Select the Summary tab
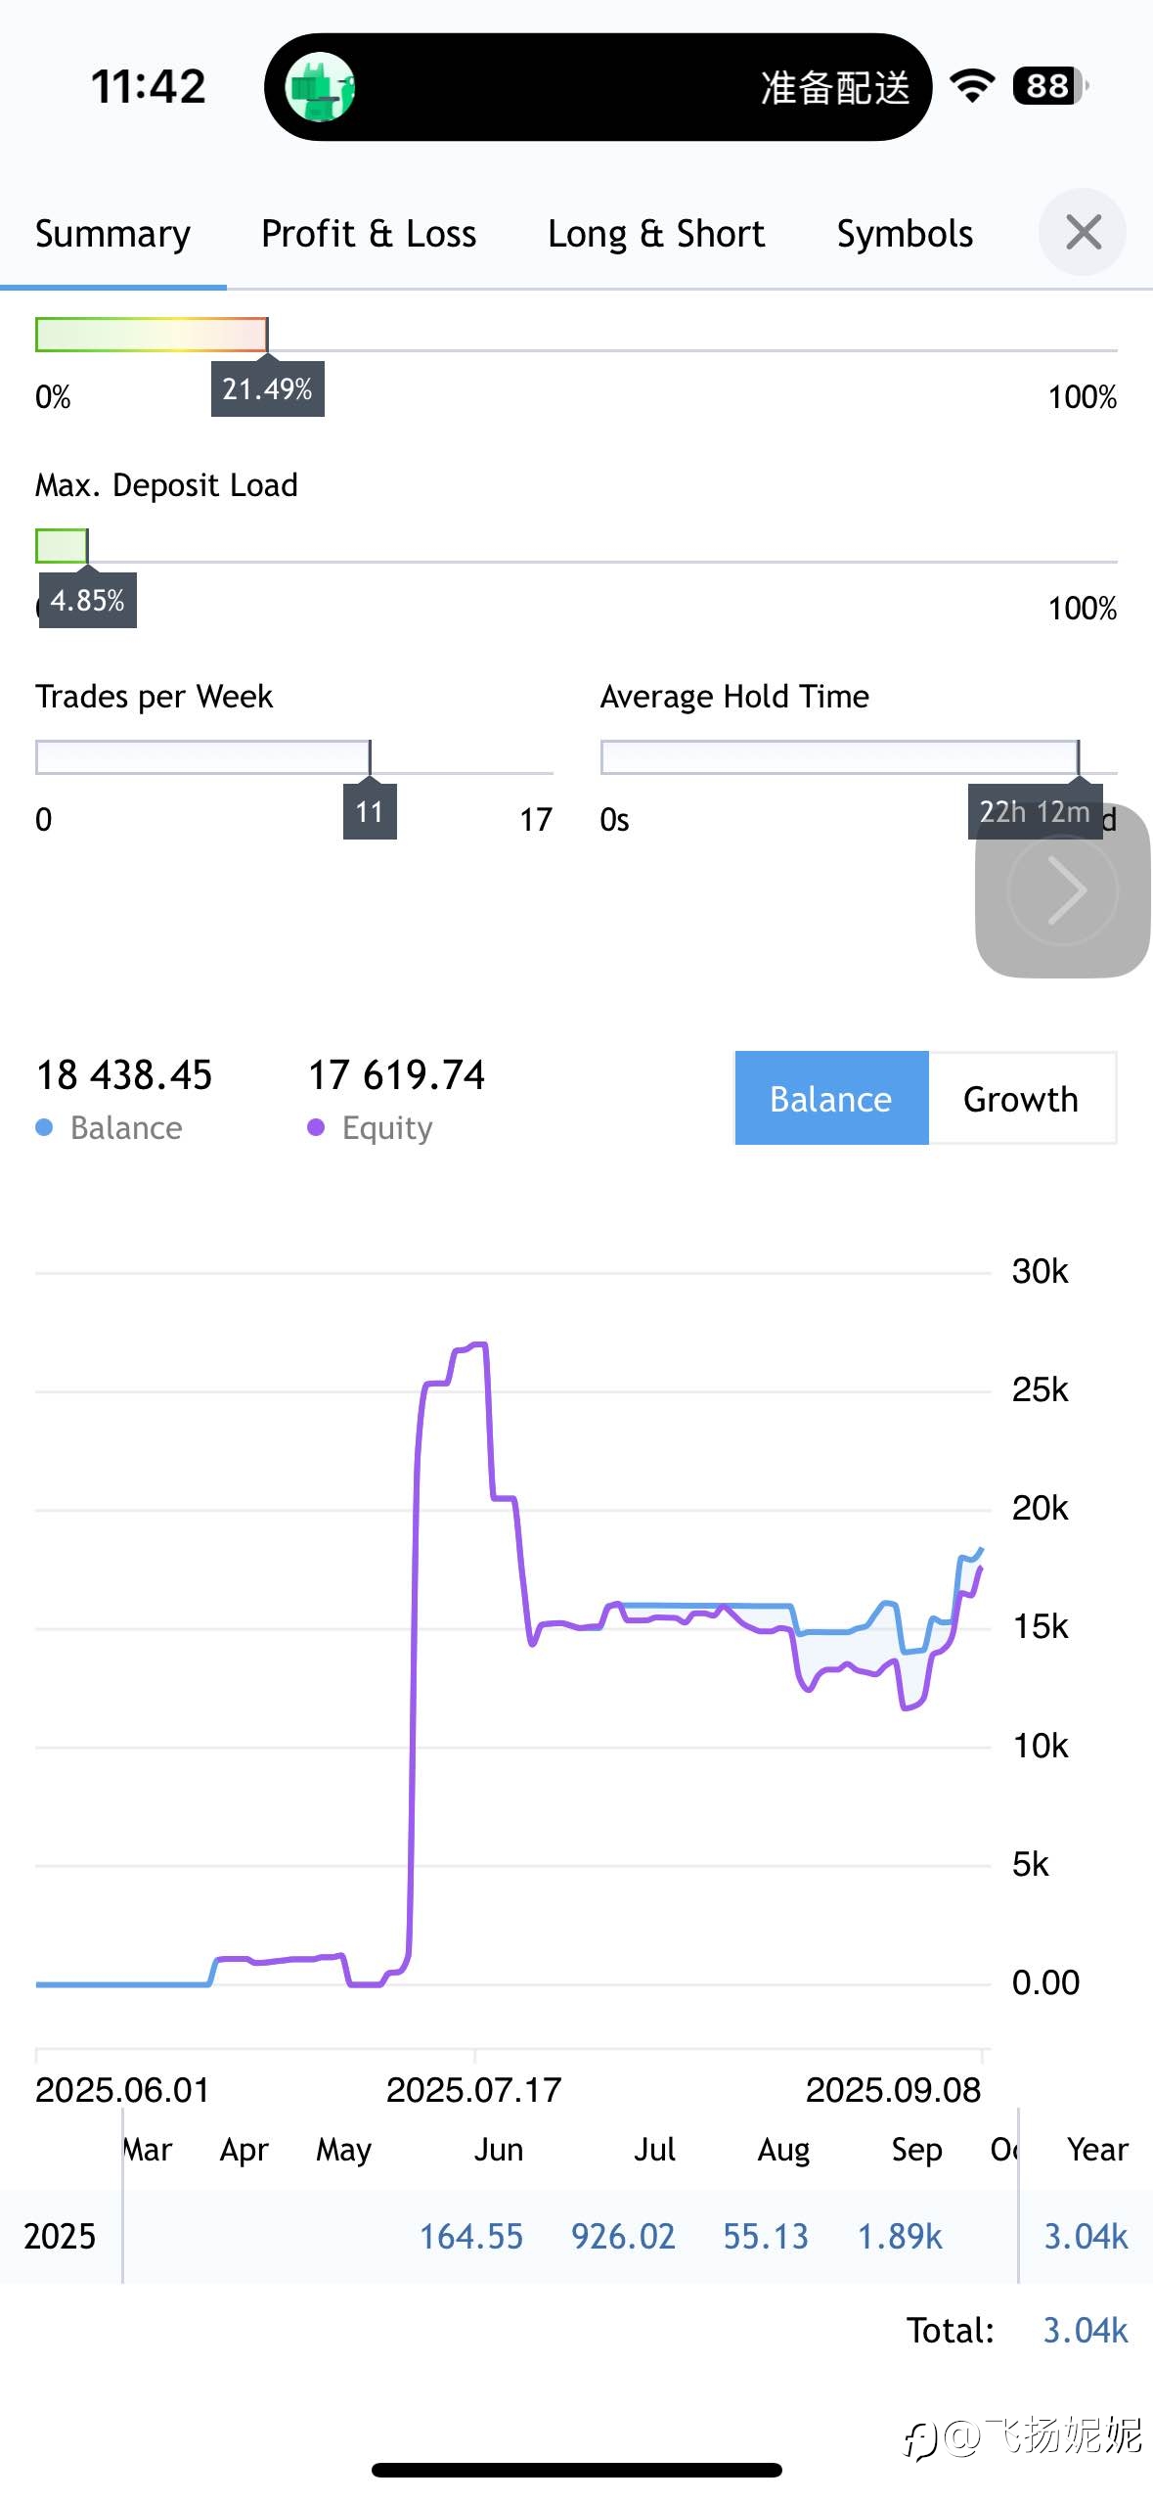 pyautogui.click(x=112, y=234)
